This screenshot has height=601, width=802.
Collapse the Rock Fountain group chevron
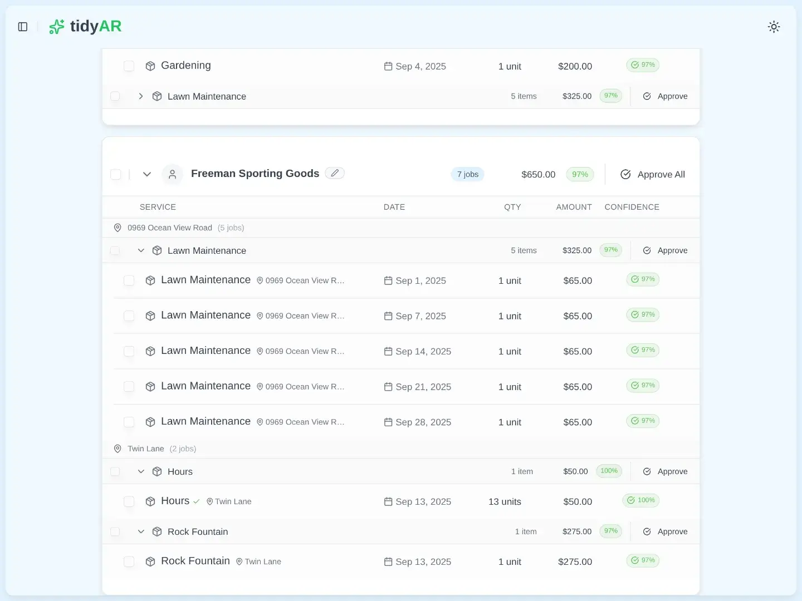coord(141,531)
